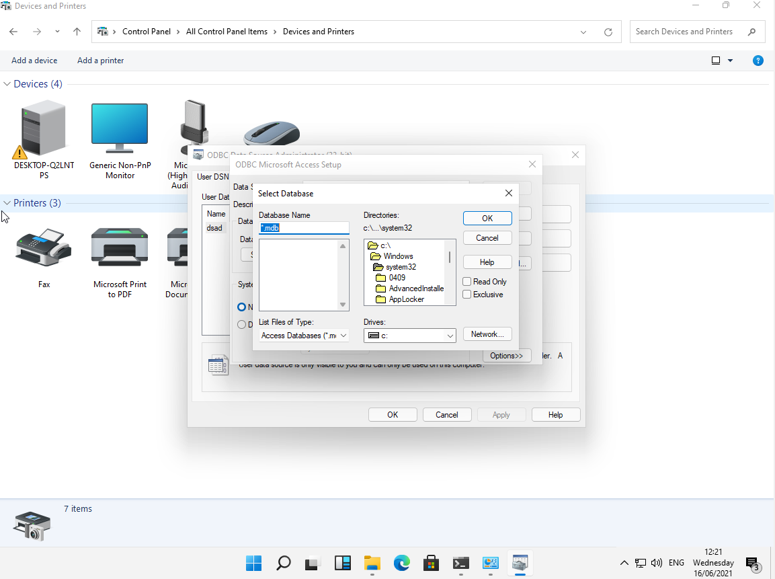Select the AppLocker folder in Directories

click(x=400, y=299)
